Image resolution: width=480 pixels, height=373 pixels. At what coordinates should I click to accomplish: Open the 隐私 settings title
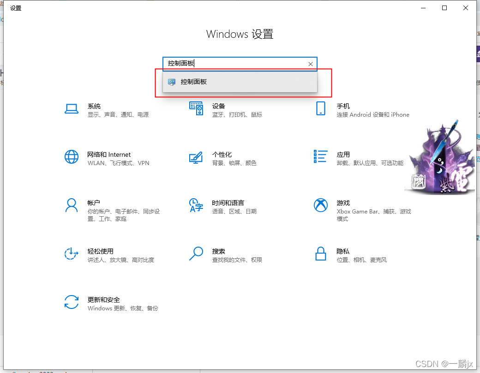coord(343,251)
